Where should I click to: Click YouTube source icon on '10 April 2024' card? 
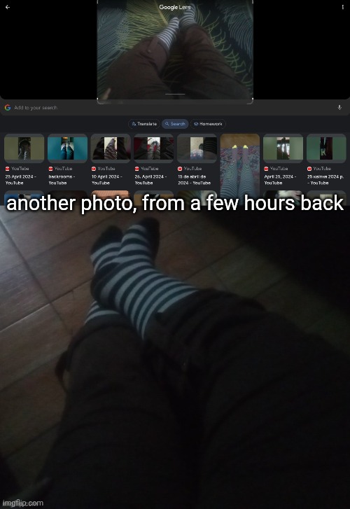pos(94,169)
